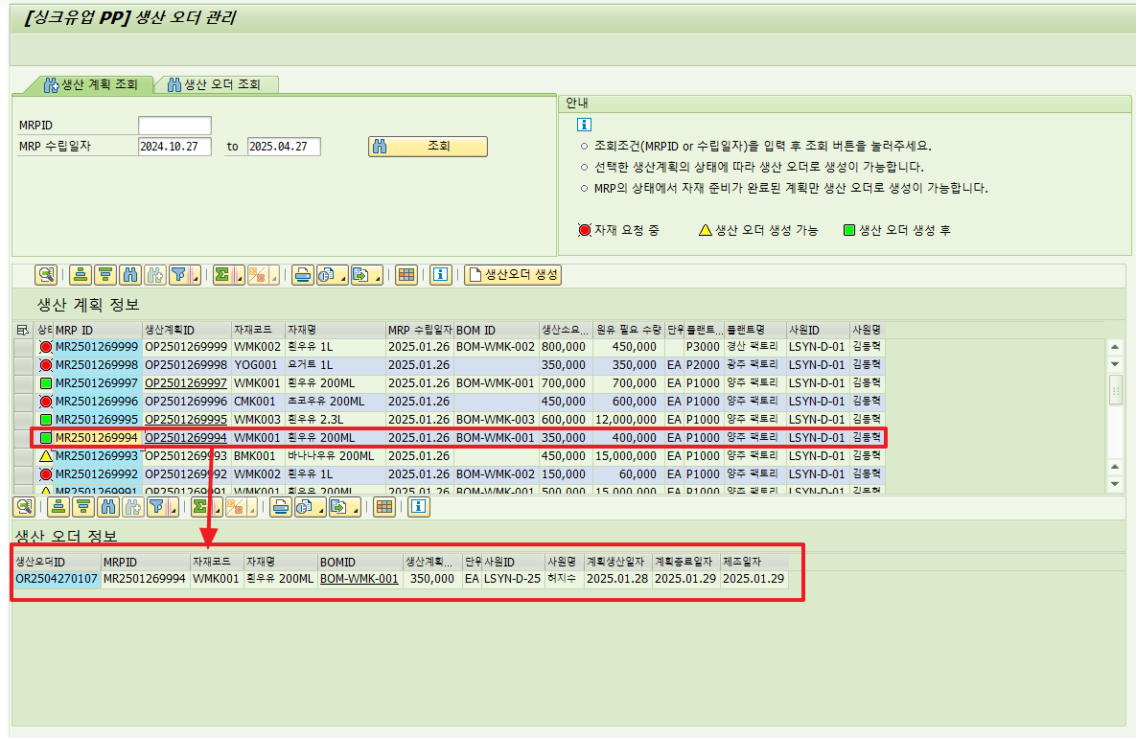Open Details icon in production order toolbar
Viewport: 1136px width, 738px height.
point(24,507)
